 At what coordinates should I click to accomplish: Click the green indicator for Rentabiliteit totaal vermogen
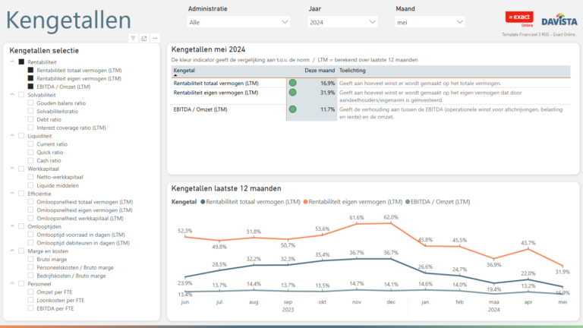tap(292, 83)
